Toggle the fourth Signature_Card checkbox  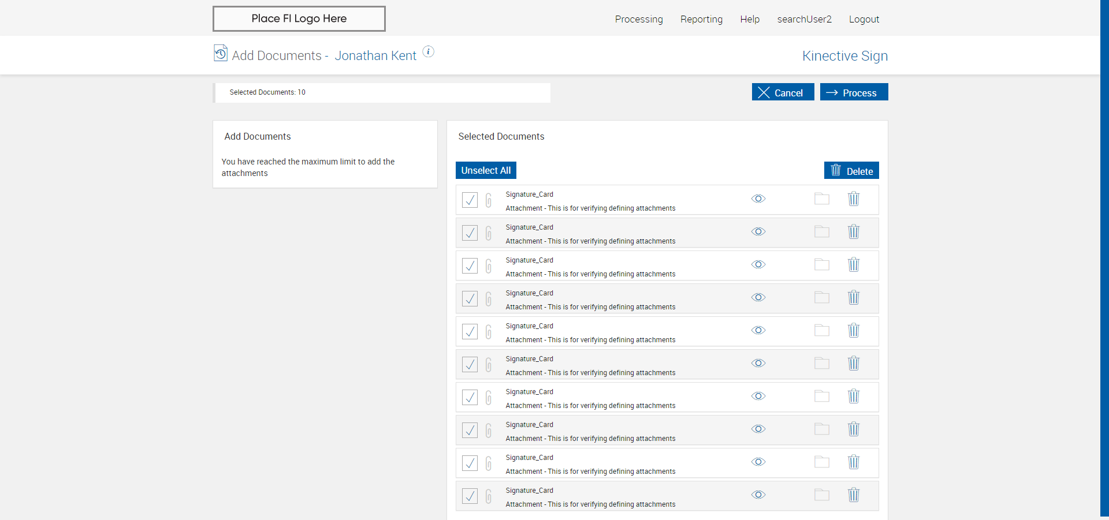pyautogui.click(x=470, y=298)
